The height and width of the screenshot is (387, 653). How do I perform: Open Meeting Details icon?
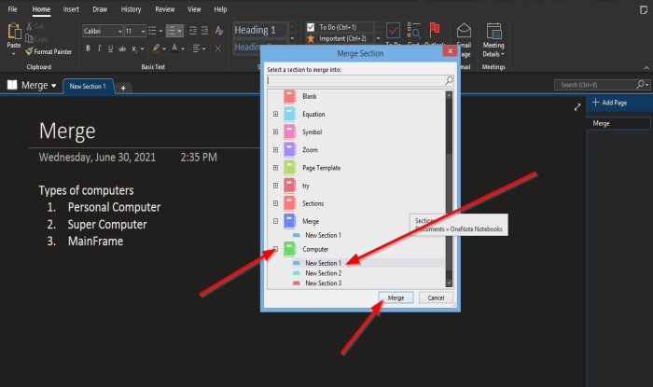click(x=493, y=31)
